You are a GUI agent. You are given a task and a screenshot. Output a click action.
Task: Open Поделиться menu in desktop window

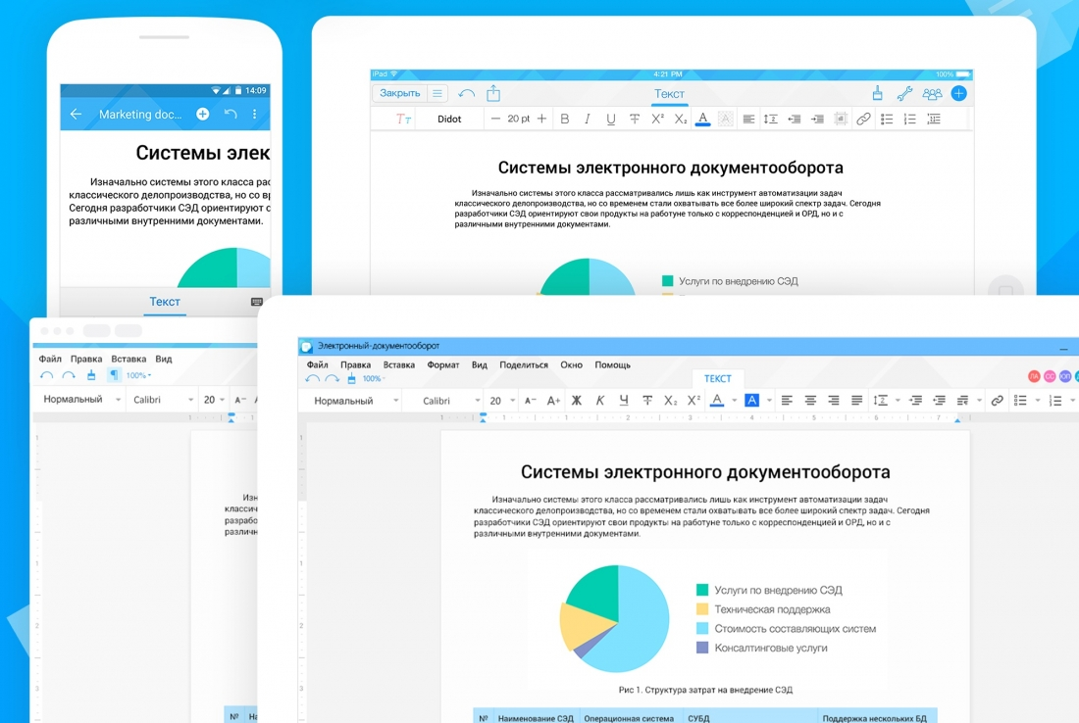524,365
